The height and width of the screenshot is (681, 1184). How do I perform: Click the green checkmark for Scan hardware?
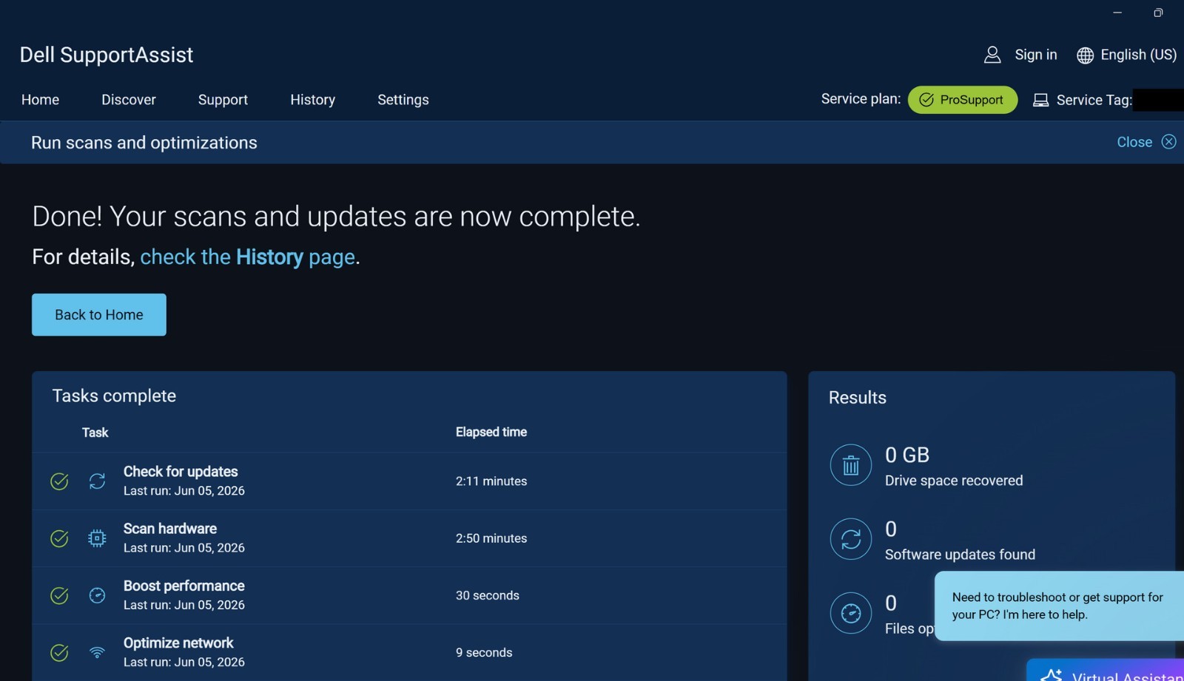click(x=59, y=538)
